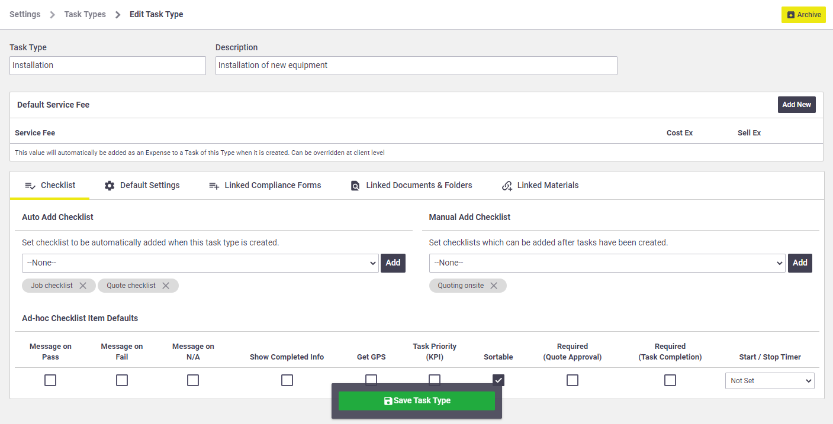The image size is (833, 424).
Task: Click the gear icon for Default Settings
Action: click(x=110, y=186)
